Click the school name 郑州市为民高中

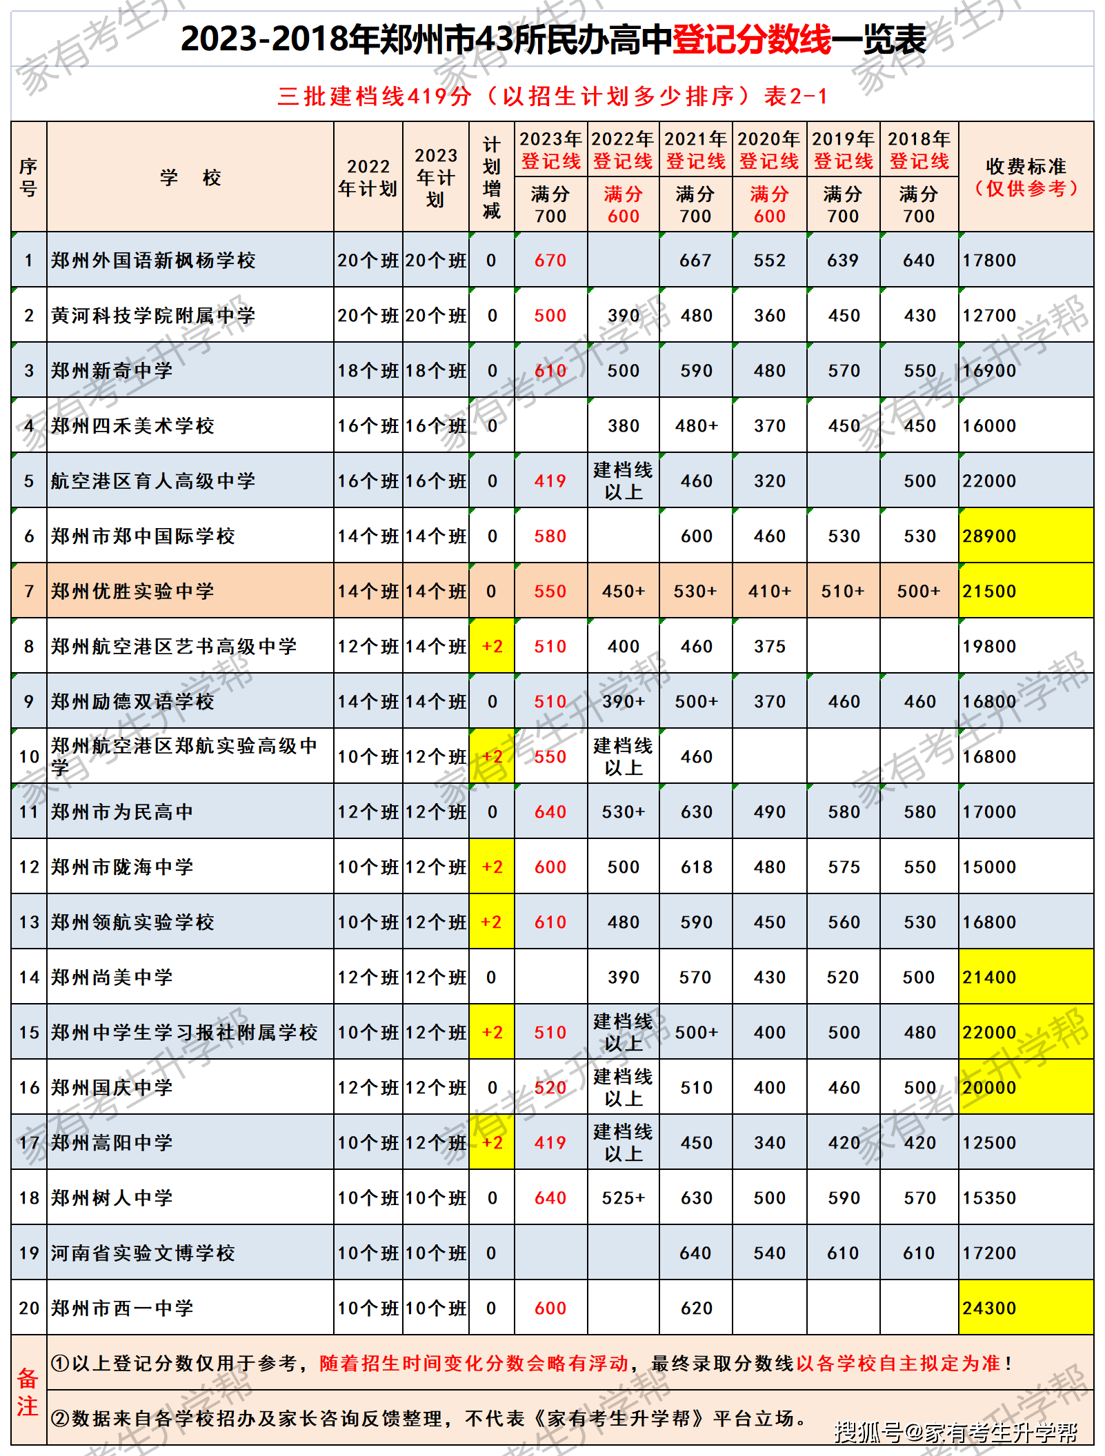click(x=122, y=812)
